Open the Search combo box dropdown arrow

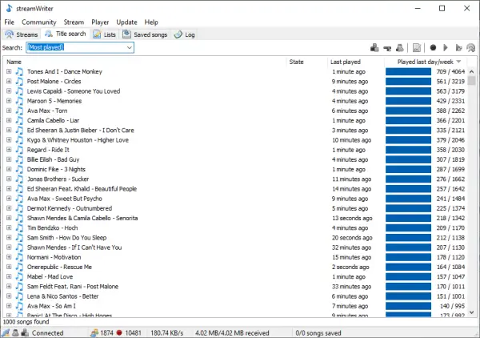click(130, 47)
